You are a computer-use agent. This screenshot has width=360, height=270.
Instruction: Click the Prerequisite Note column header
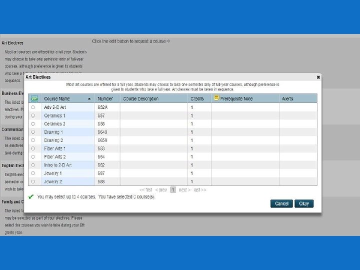coord(245,98)
